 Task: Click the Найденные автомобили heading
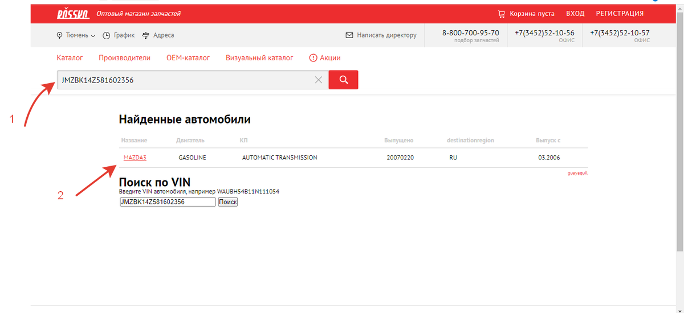click(185, 120)
